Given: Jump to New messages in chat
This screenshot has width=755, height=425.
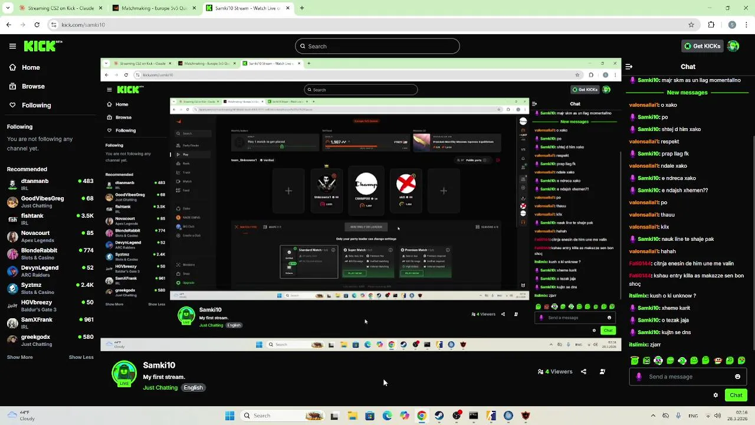Looking at the screenshot, I should (687, 93).
